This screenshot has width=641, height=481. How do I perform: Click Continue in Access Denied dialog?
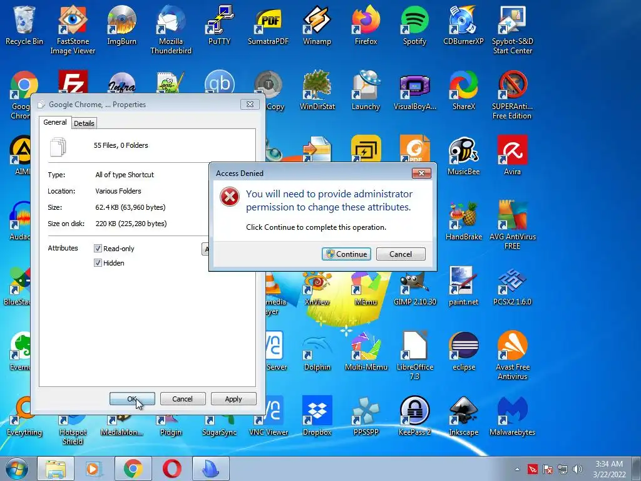click(x=346, y=254)
